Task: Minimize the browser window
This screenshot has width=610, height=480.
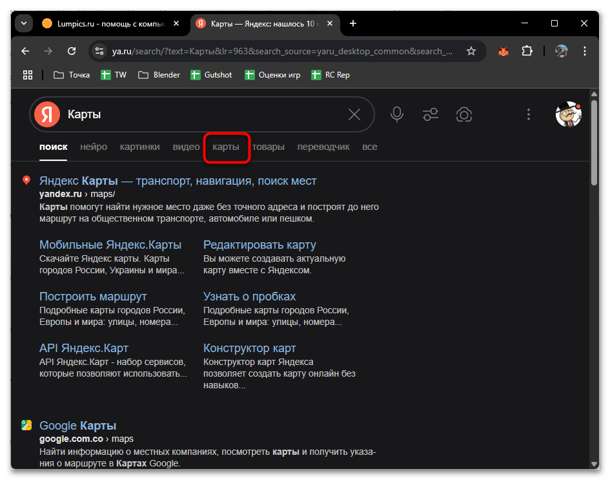Action: [x=524, y=23]
